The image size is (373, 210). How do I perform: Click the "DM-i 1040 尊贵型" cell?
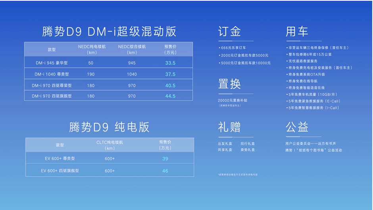[x=52, y=74]
